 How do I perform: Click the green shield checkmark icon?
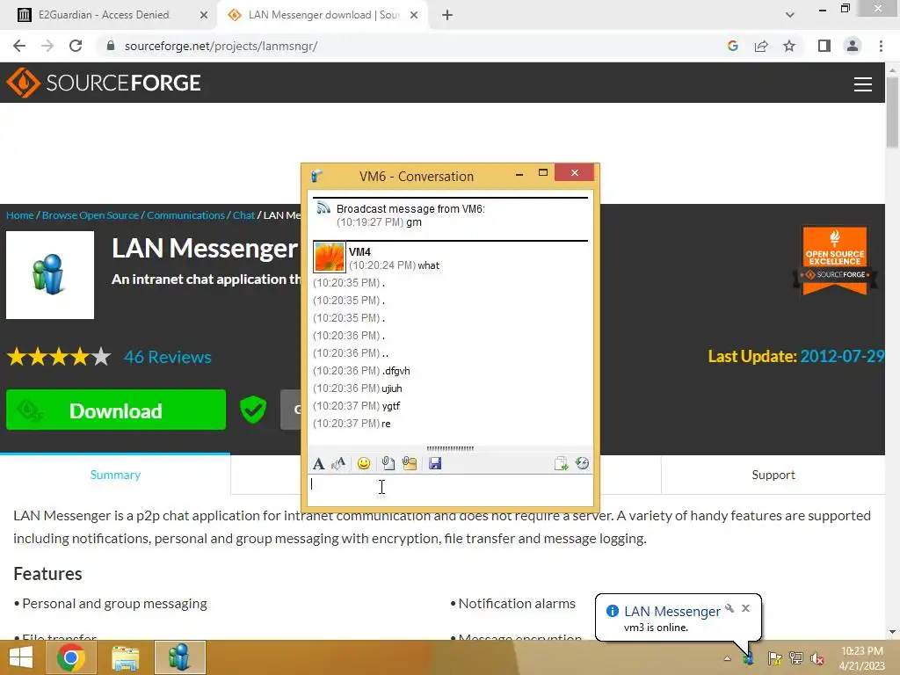click(x=253, y=410)
